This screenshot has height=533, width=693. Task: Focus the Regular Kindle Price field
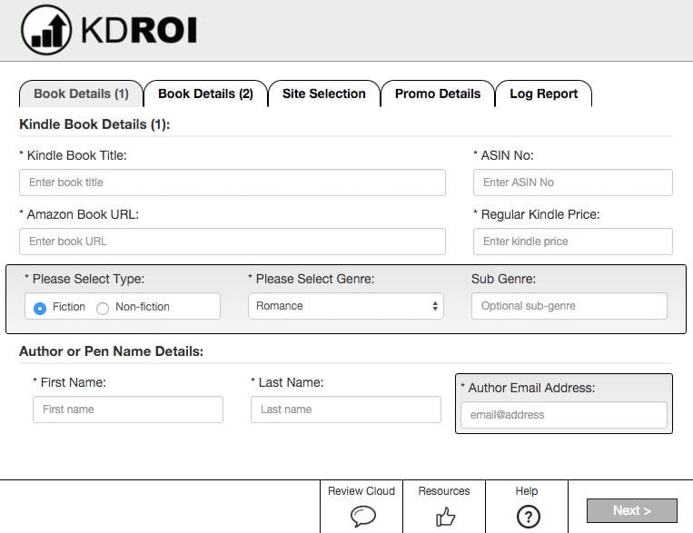point(573,242)
